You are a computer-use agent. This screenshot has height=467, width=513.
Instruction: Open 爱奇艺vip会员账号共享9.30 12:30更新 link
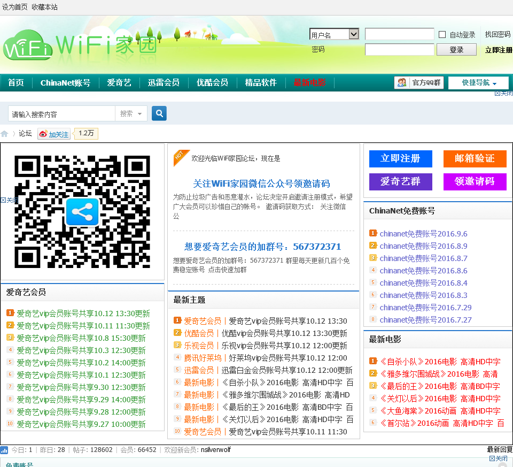(81, 387)
